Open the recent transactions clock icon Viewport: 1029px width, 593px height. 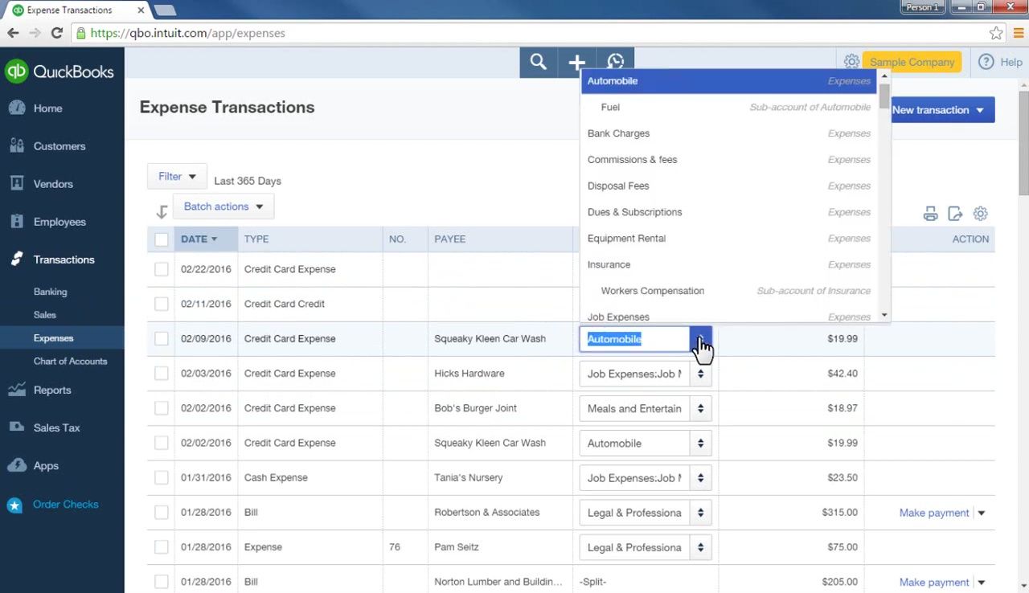click(x=615, y=62)
